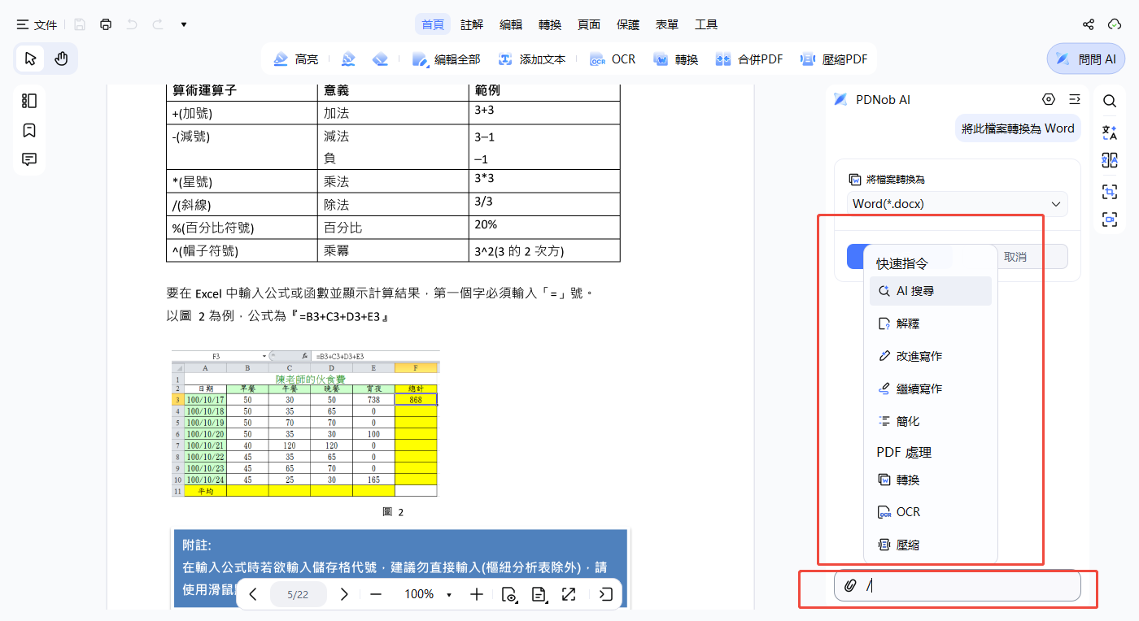This screenshot has height=621, width=1139.
Task: Select the underline pen tool icon
Action: click(348, 59)
